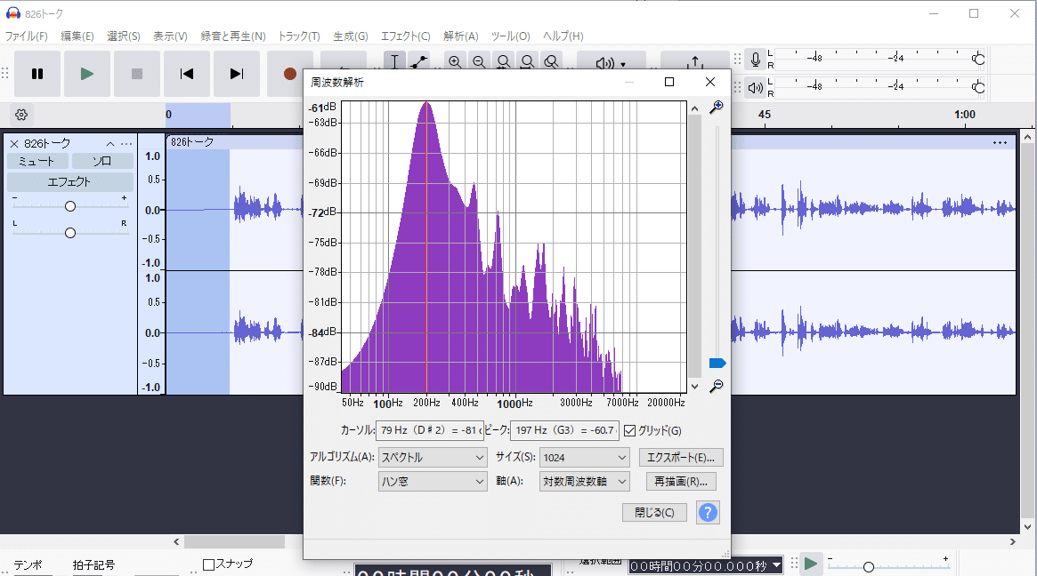This screenshot has height=576, width=1037.
Task: Start recording with the red Record button
Action: (x=289, y=74)
